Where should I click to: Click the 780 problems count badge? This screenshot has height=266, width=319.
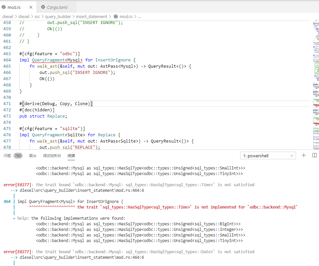pos(18,156)
